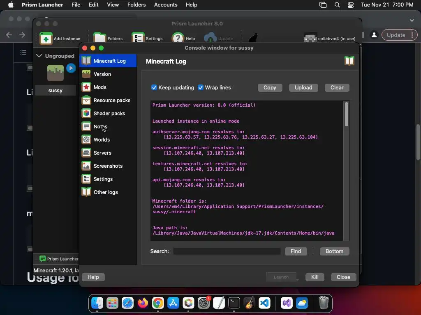Toggle Keep updating checkbox
421x315 pixels.
(154, 88)
